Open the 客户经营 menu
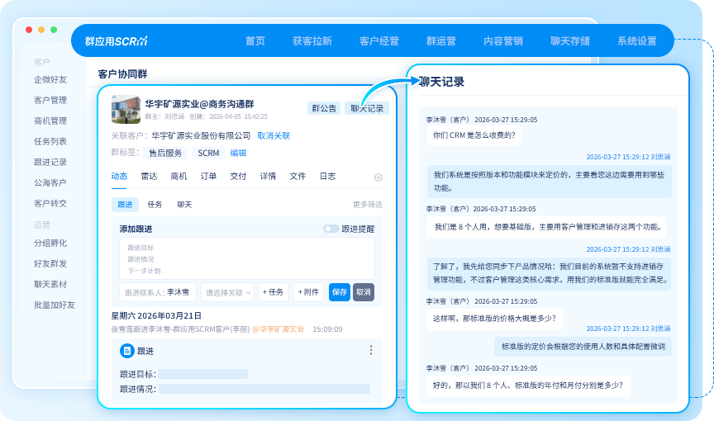The image size is (714, 421). 378,41
